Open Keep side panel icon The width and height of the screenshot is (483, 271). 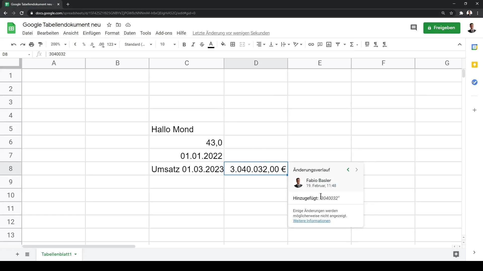[474, 65]
